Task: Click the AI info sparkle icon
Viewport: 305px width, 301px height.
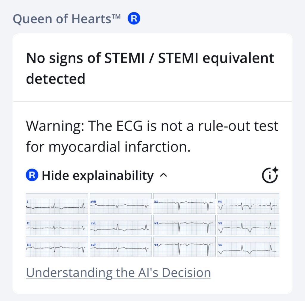Action: tap(270, 175)
